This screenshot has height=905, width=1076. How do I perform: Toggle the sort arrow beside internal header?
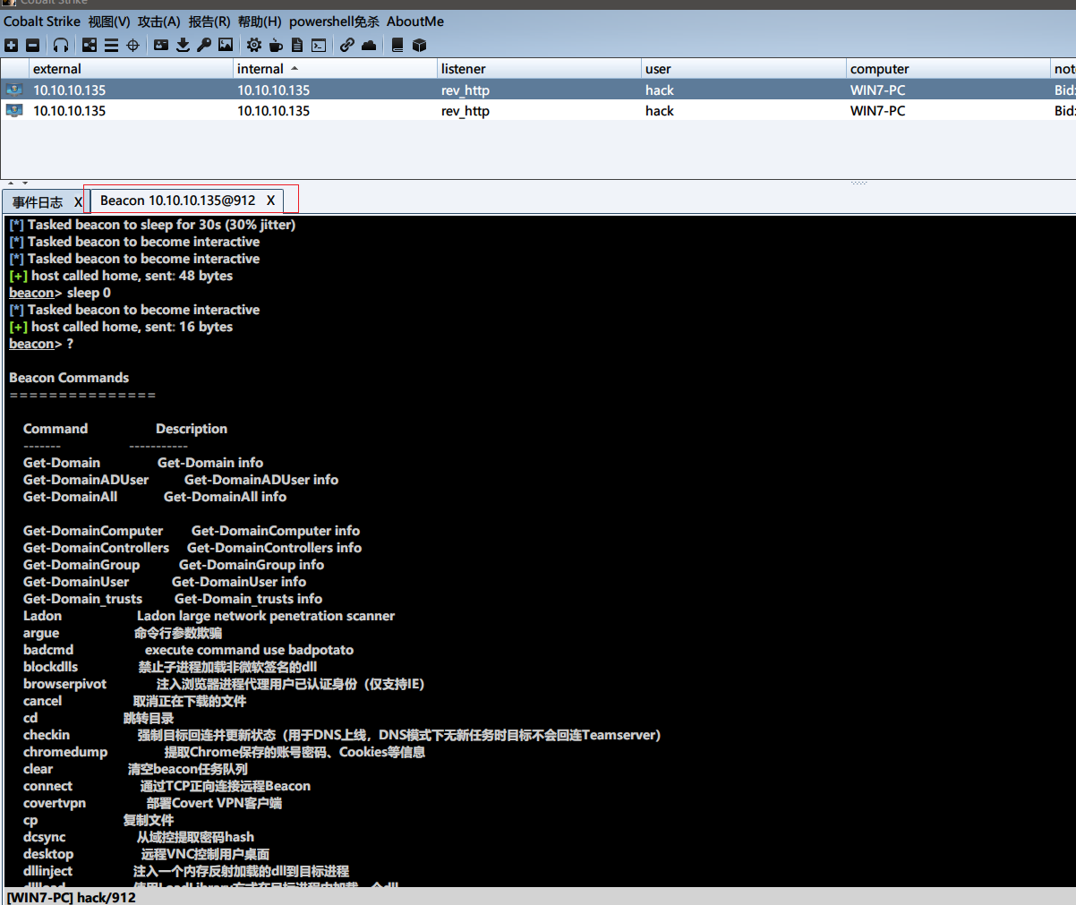click(295, 69)
